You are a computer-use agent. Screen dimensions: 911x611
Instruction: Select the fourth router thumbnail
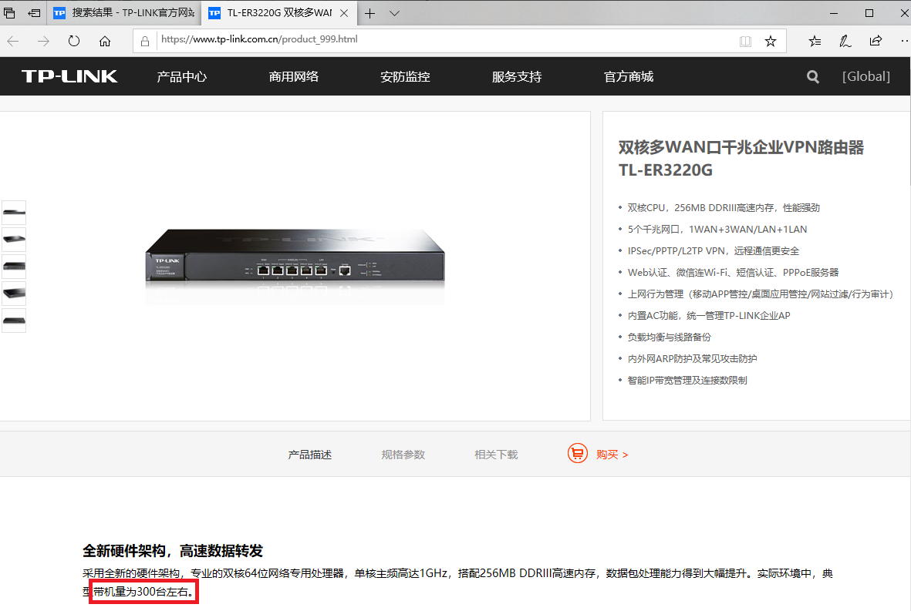(x=14, y=294)
